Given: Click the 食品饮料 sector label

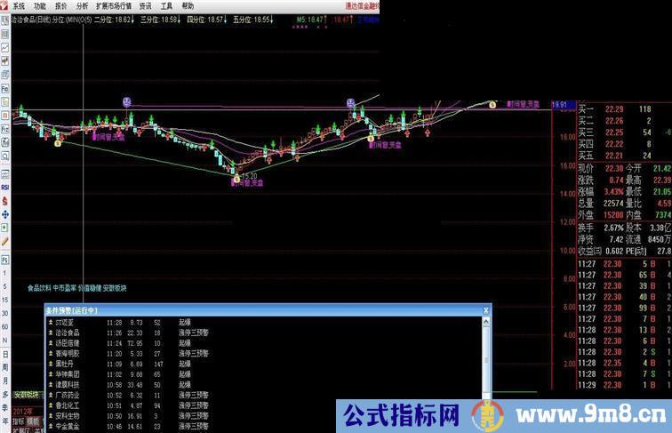Looking at the screenshot, I should click(x=39, y=288).
